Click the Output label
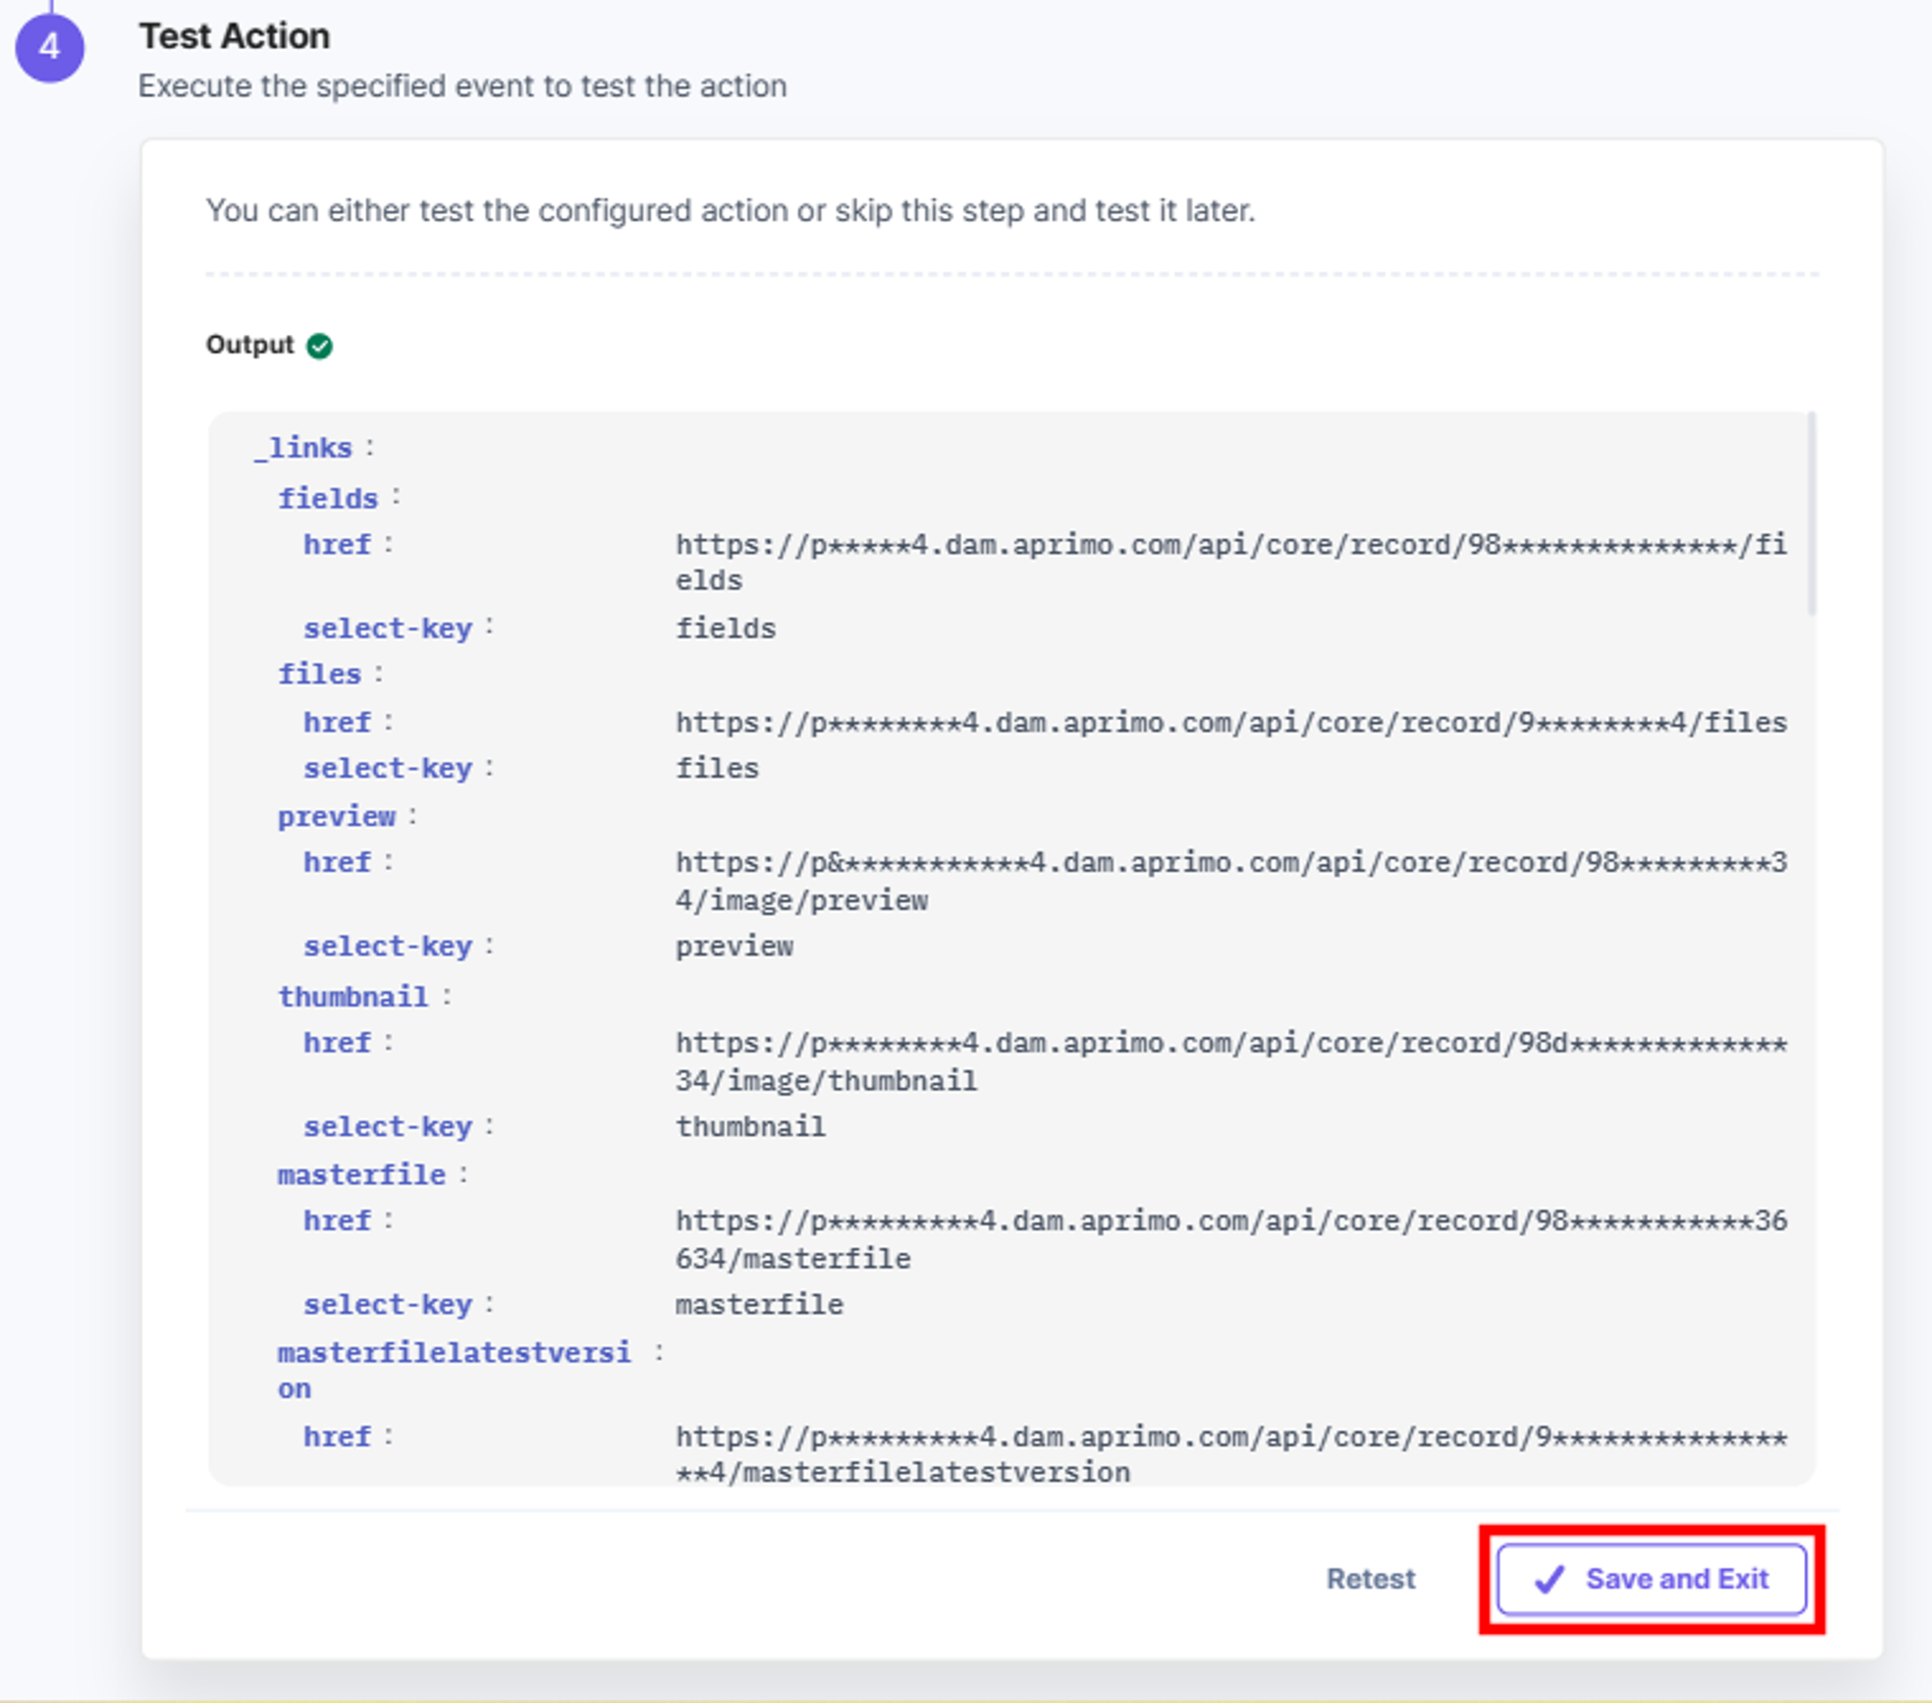 pos(250,345)
